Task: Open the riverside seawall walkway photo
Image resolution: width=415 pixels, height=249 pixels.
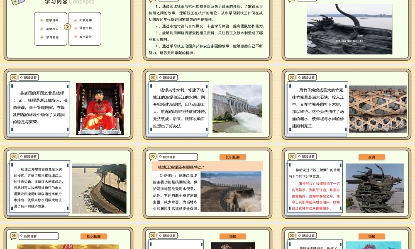Action: tap(99, 188)
